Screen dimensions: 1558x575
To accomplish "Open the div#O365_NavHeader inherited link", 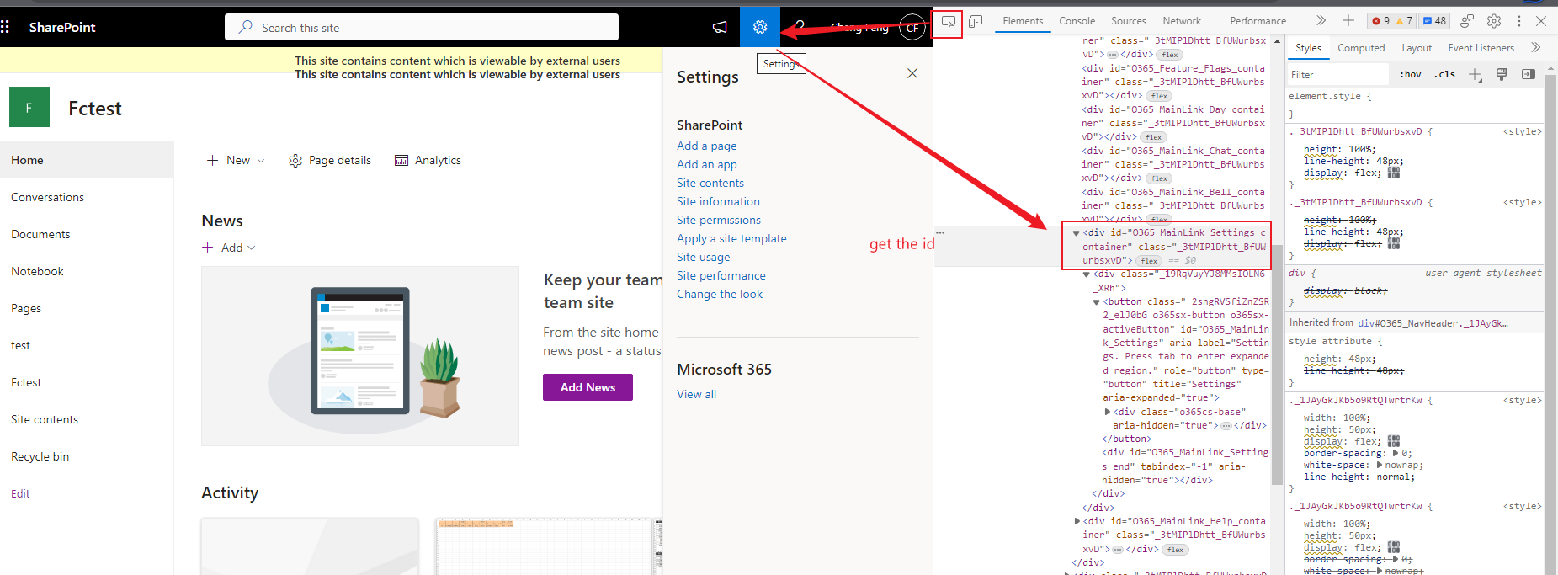I will pos(1432,323).
